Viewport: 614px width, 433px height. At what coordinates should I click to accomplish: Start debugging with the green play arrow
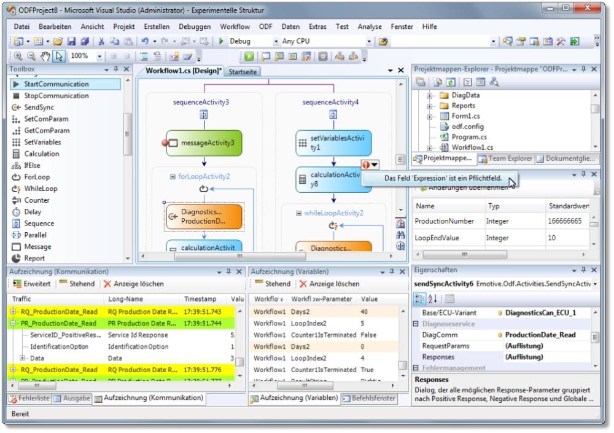coord(221,41)
